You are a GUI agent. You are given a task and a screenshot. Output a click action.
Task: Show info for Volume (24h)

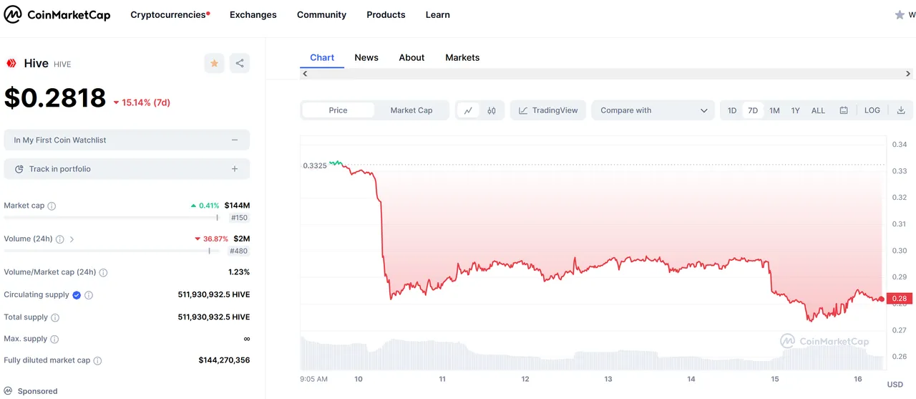[x=60, y=239]
